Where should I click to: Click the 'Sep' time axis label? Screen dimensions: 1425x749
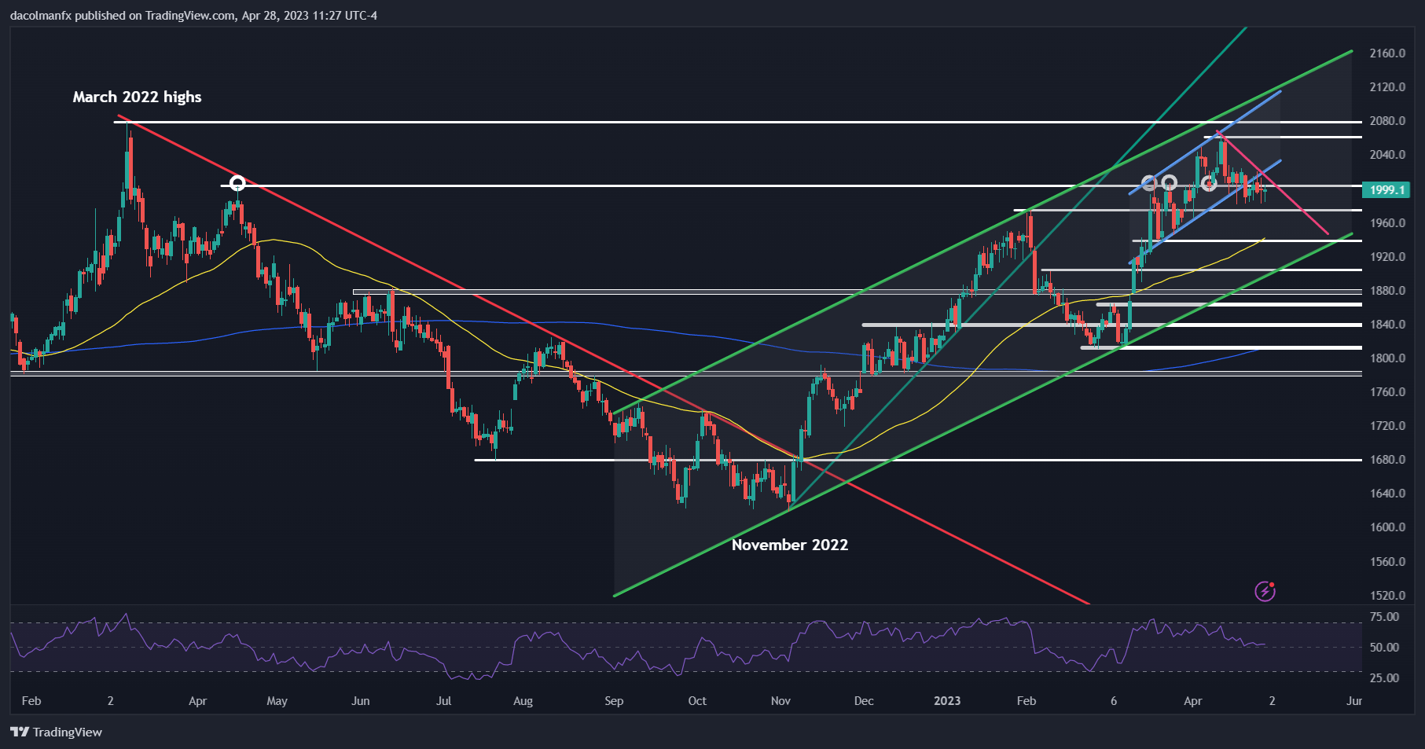[x=614, y=701]
